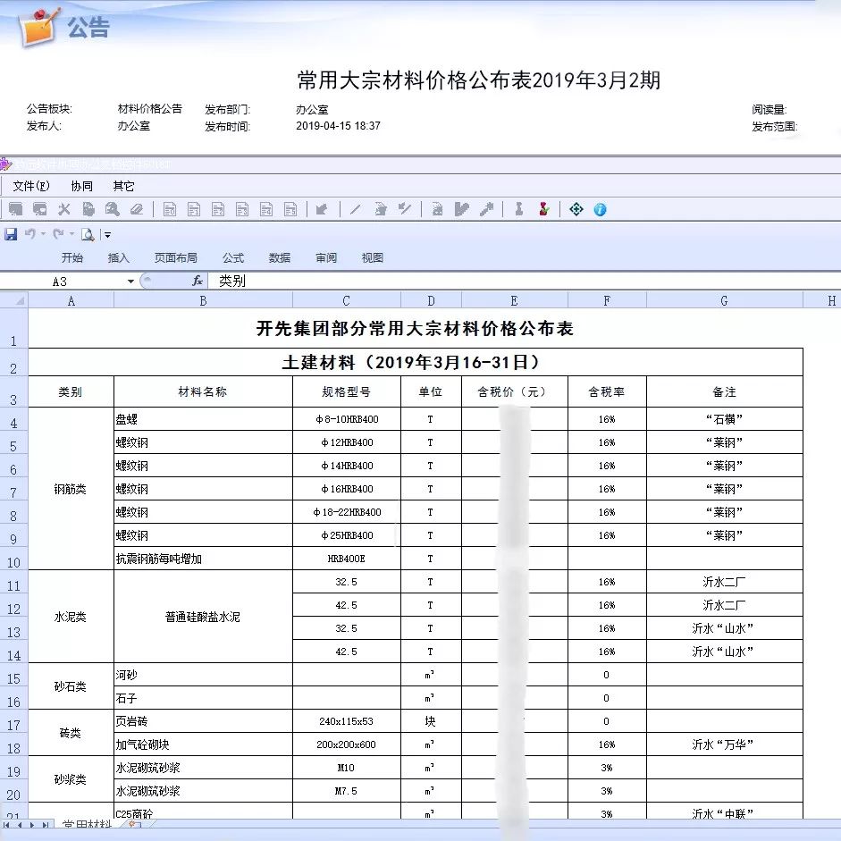Click the gray stamp toolbar icon
This screenshot has height=841, width=841.
(518, 209)
